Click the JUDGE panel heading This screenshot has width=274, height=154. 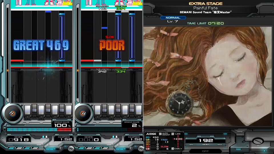[151, 134]
